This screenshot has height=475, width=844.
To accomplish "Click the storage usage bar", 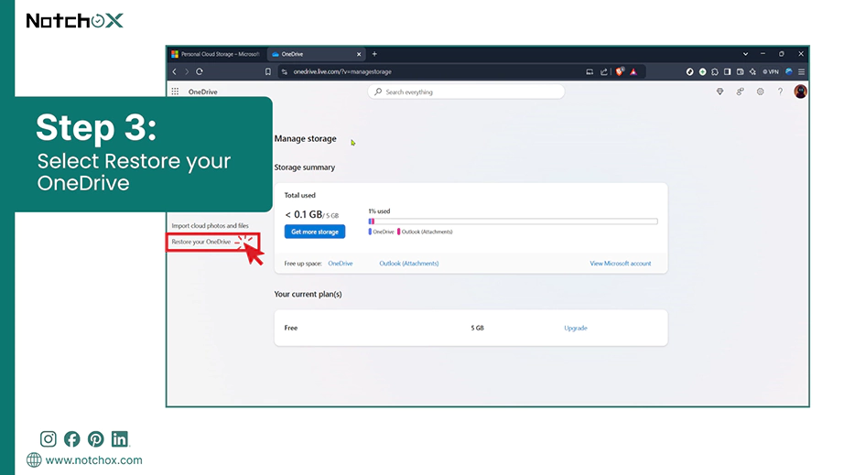I will (x=513, y=221).
